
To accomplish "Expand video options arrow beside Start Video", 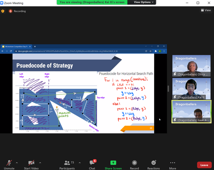I will pos(40,163).
